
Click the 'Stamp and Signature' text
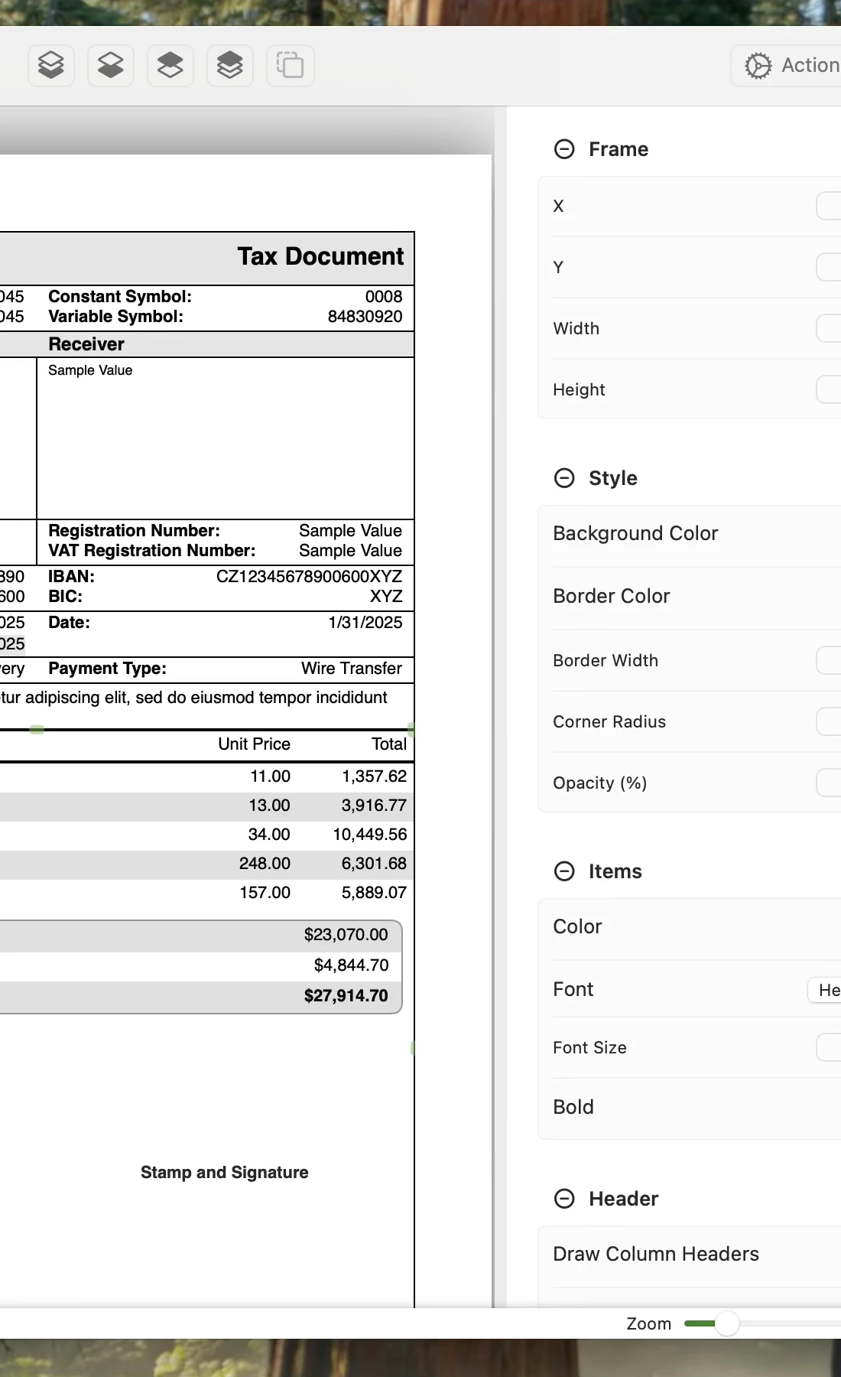point(224,1173)
